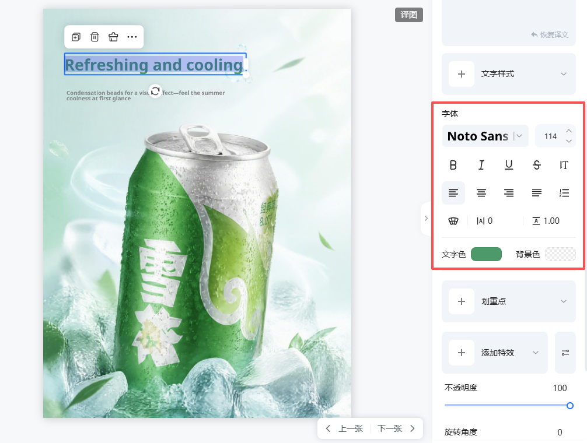
Task: Click the font size field 114
Action: [x=550, y=136]
